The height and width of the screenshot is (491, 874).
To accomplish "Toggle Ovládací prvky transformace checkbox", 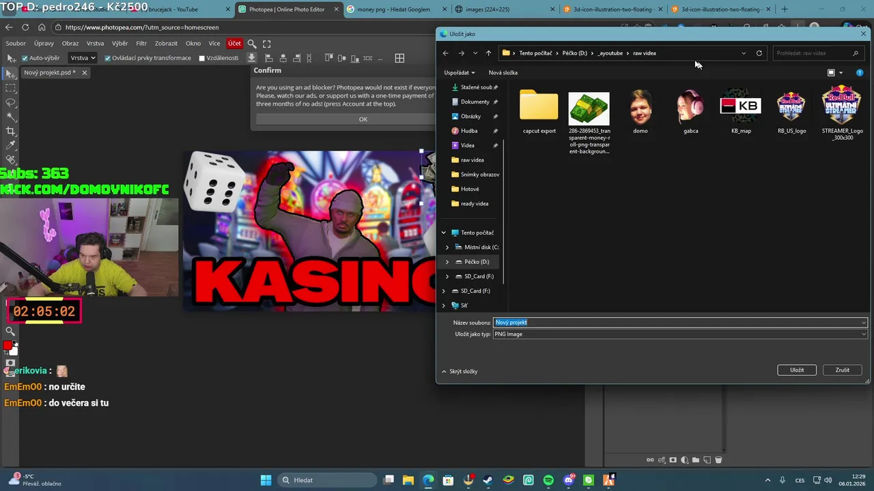I will point(108,58).
